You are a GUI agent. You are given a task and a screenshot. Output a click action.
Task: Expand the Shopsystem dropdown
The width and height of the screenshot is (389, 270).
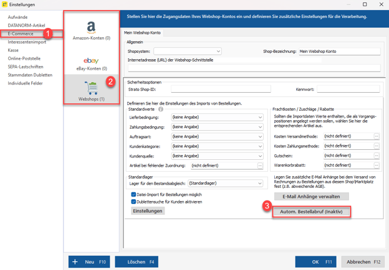click(x=218, y=51)
